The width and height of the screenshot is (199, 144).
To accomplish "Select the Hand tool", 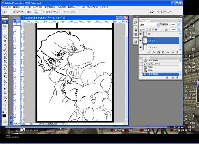I will click(x=5, y=105).
